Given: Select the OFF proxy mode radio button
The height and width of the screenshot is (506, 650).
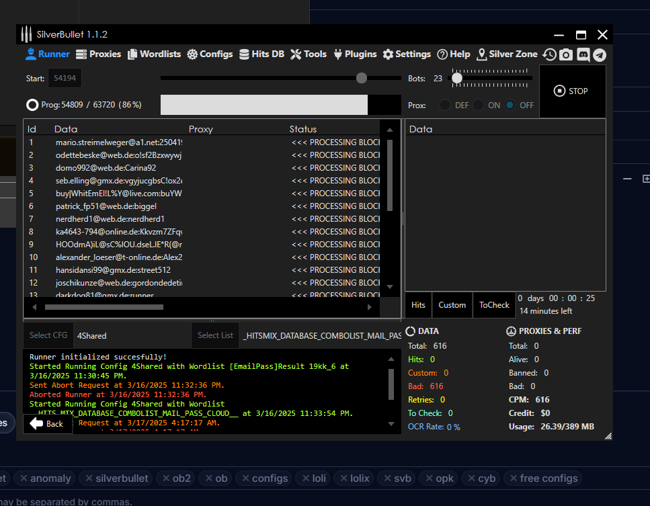Looking at the screenshot, I should (510, 106).
